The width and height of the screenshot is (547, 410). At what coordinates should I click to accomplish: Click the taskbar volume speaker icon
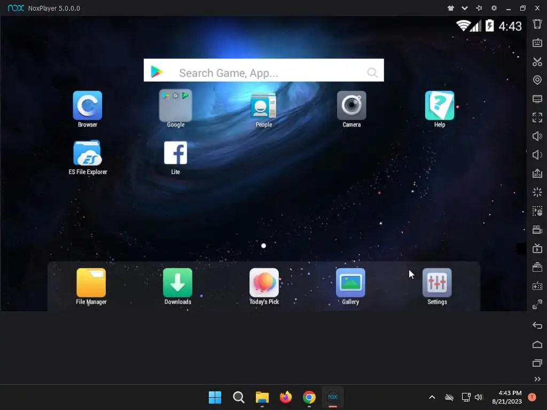(479, 397)
